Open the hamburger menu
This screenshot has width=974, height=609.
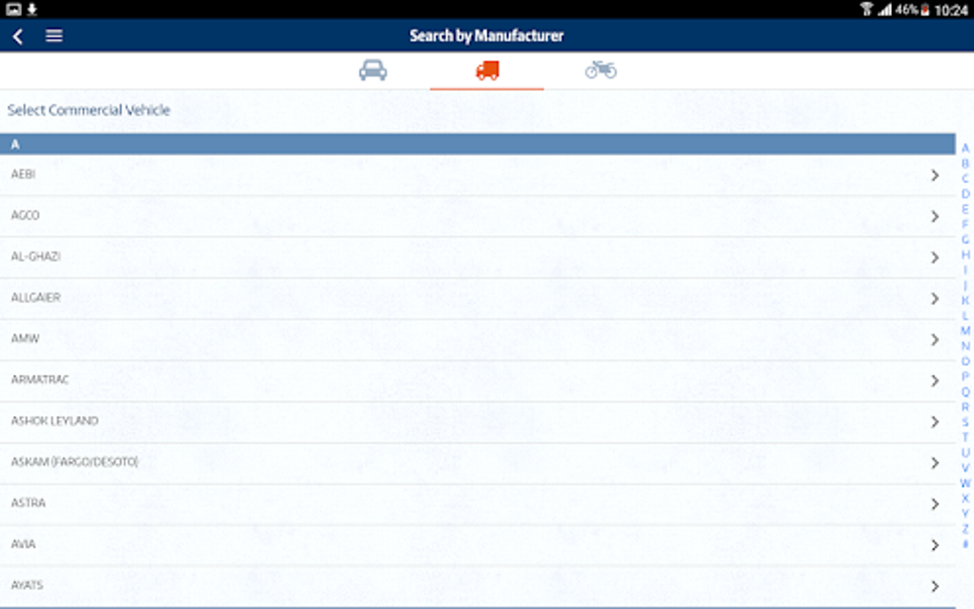54,36
